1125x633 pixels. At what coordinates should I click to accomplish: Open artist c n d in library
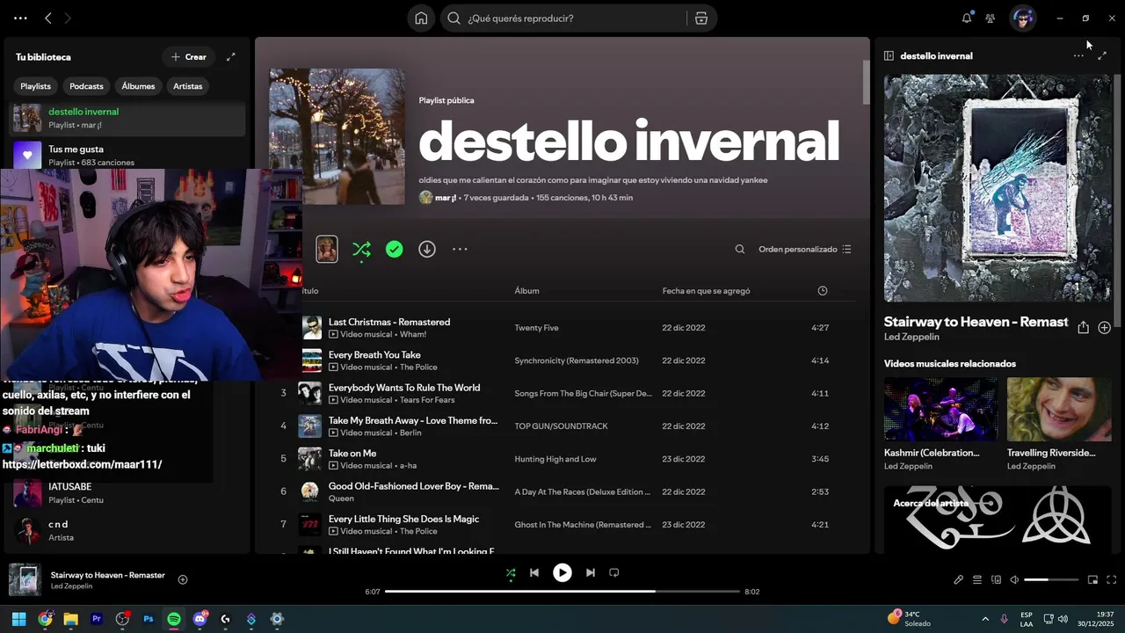tap(127, 530)
